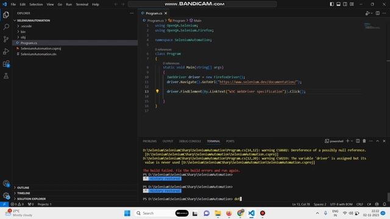This screenshot has height=219, width=390.
Task: Switch to the OUTPUT panel tab
Action: [x=168, y=141]
